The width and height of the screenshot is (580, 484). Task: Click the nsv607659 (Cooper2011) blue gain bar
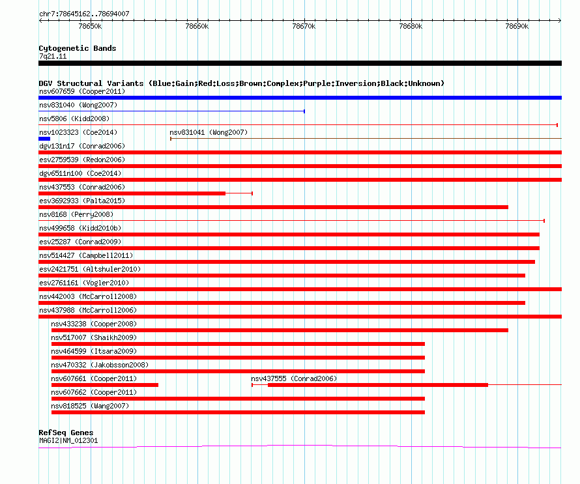[x=300, y=98]
